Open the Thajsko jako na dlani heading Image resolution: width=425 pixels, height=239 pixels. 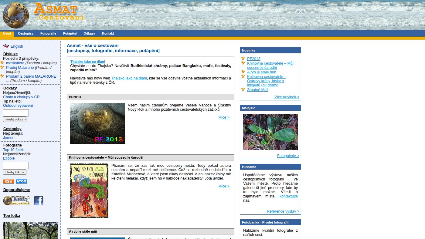[x=88, y=62]
